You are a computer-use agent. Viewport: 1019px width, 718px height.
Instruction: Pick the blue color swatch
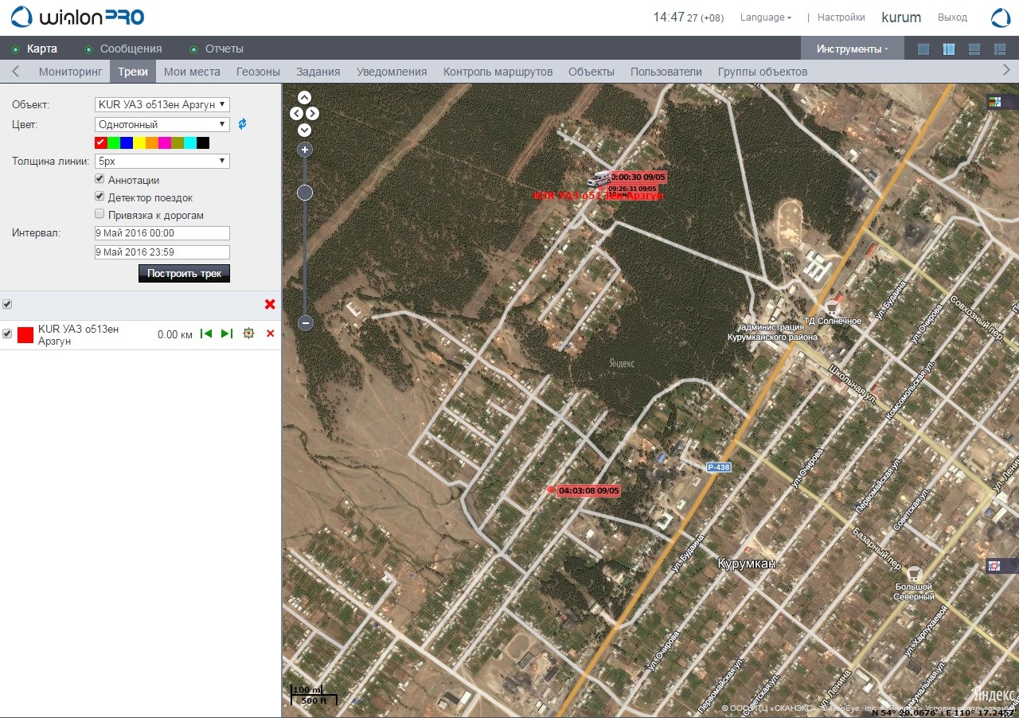126,142
